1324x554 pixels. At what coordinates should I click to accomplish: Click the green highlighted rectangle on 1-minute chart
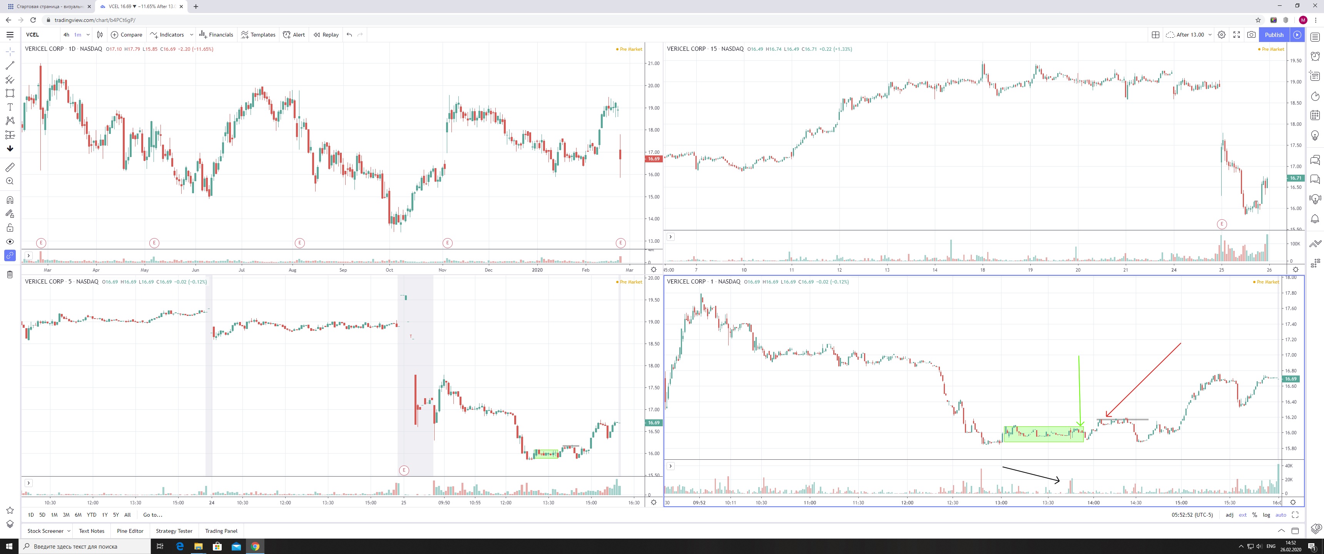(x=1043, y=438)
